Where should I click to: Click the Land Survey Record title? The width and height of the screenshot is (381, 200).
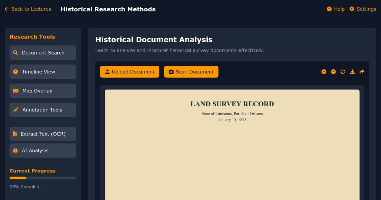point(232,104)
